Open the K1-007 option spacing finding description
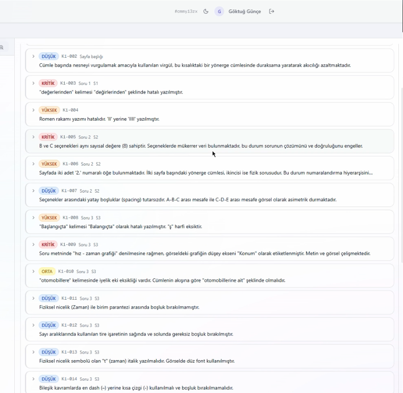The image size is (403, 393). click(188, 200)
